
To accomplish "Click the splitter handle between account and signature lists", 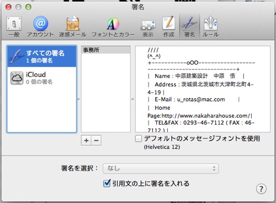I will (x=78, y=99).
